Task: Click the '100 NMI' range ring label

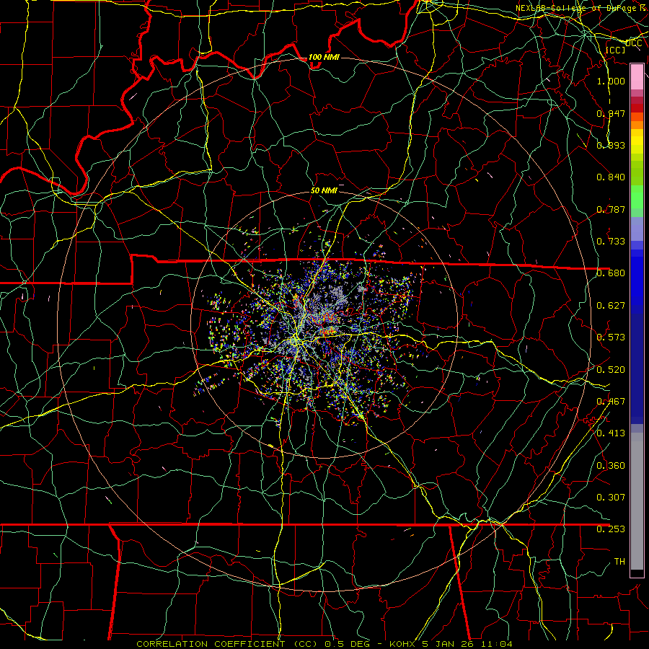Action: click(x=324, y=57)
